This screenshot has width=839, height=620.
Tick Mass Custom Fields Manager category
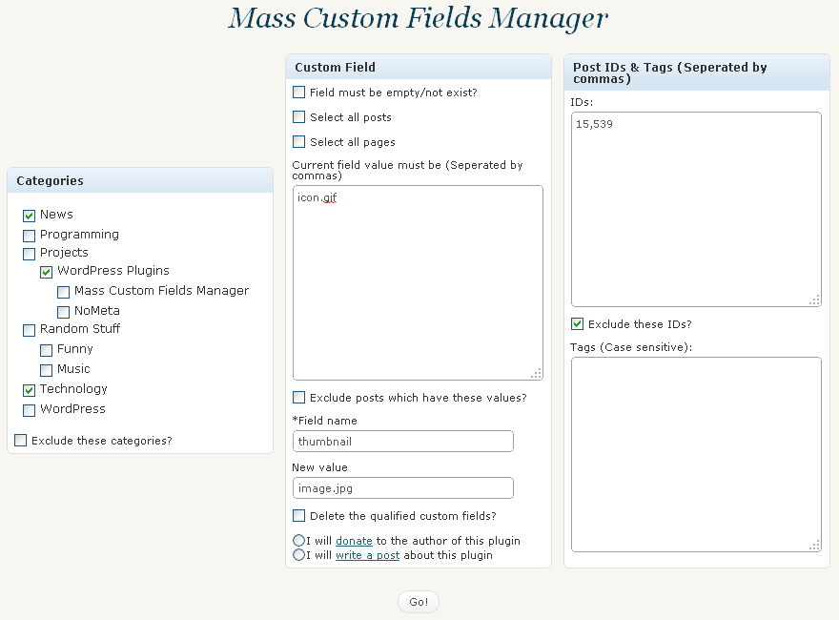tap(63, 292)
